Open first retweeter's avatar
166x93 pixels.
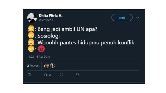click(46, 66)
